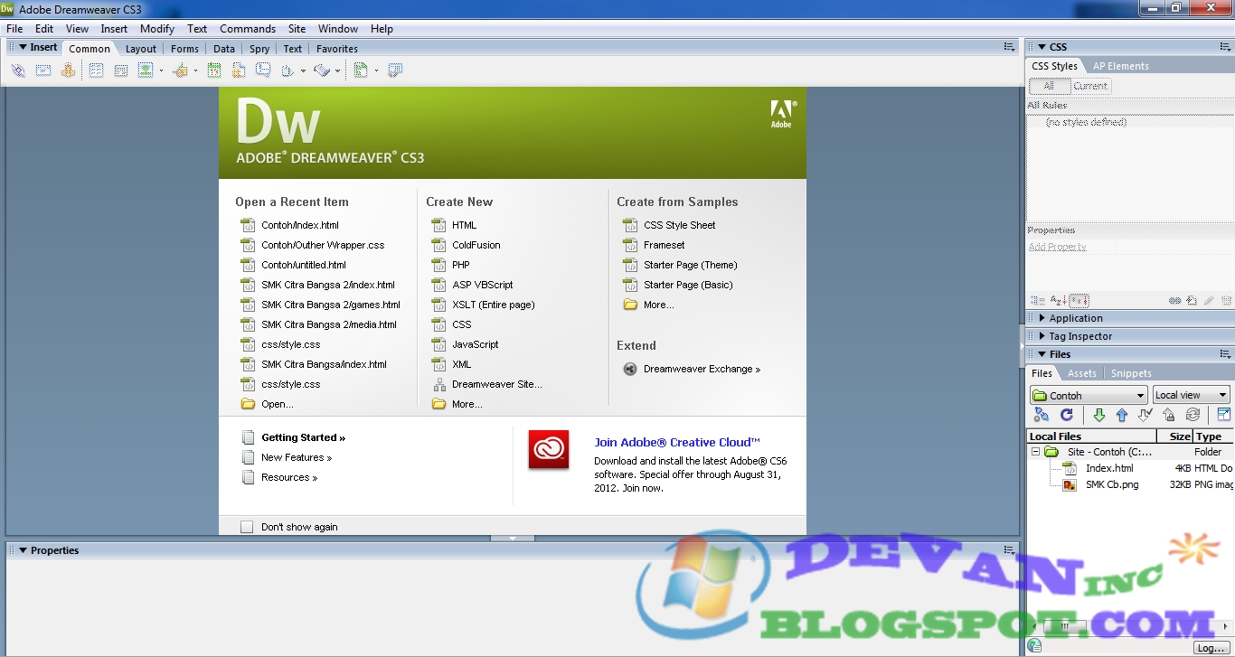Screen dimensions: 1235x657
Task: Insert an Image using the Images toolbar icon
Action: click(x=146, y=70)
